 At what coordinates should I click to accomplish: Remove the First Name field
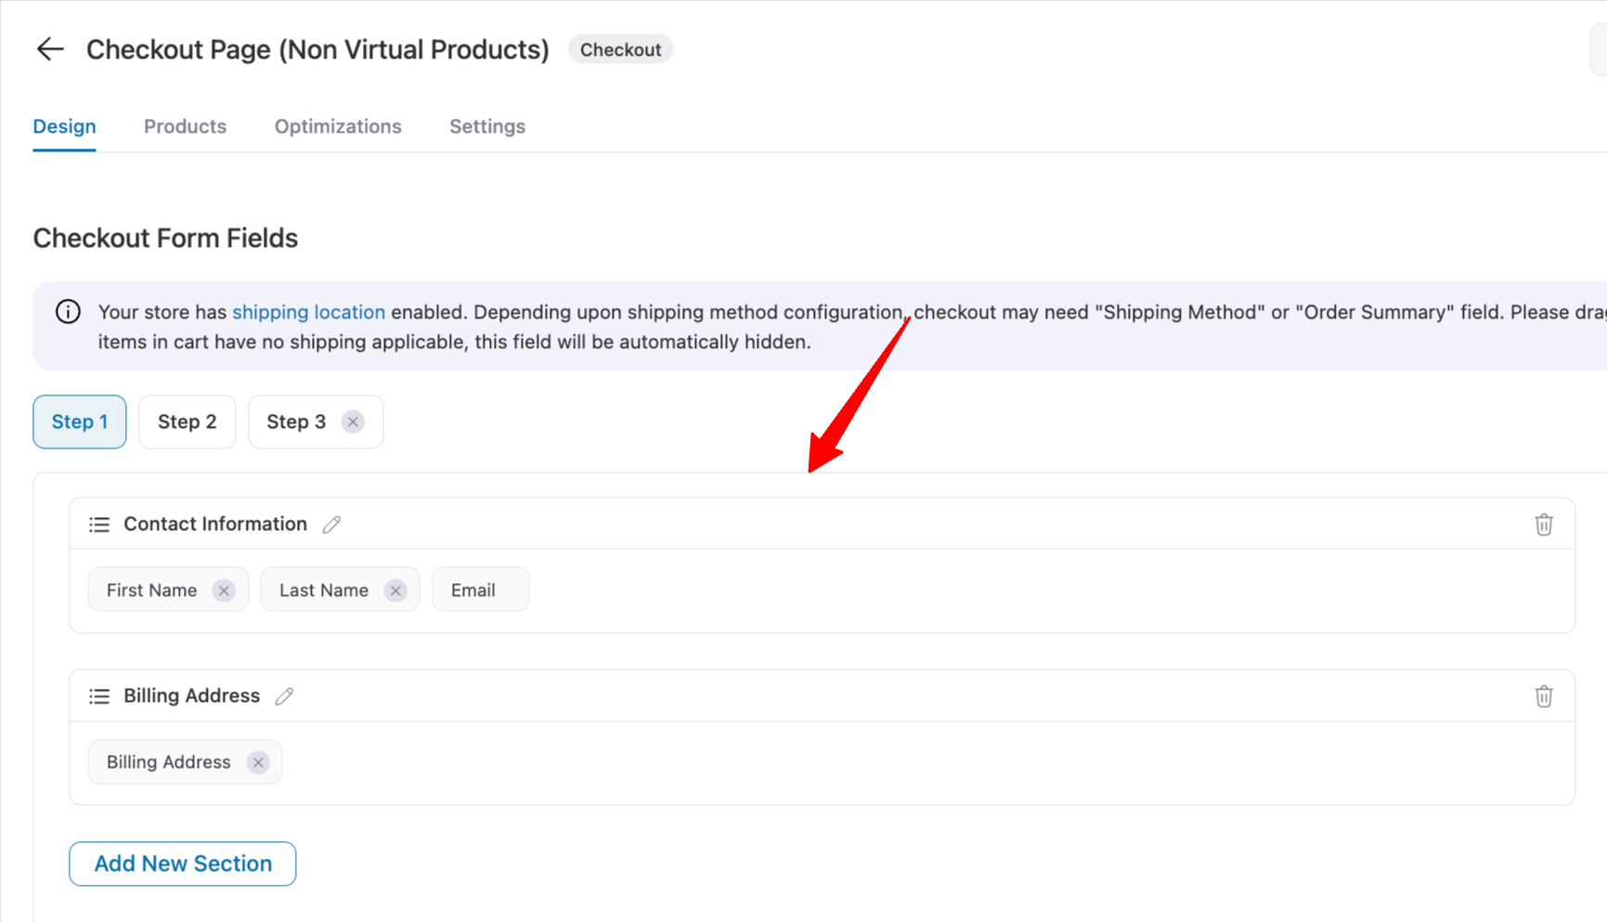click(224, 591)
